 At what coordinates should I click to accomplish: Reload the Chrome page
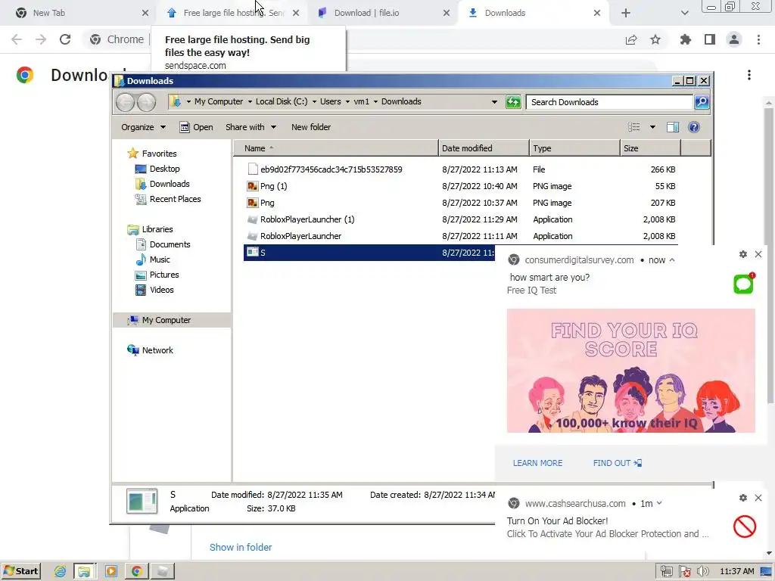pyautogui.click(x=65, y=39)
